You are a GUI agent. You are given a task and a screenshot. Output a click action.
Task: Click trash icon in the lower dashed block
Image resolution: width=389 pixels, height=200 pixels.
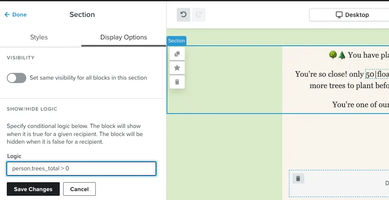[x=298, y=179]
